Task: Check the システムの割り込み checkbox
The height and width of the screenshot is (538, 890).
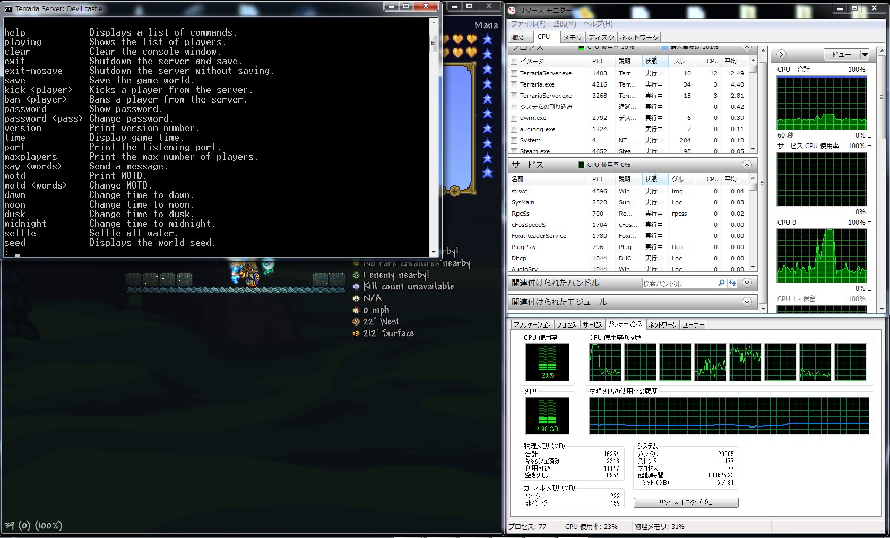Action: coord(514,107)
